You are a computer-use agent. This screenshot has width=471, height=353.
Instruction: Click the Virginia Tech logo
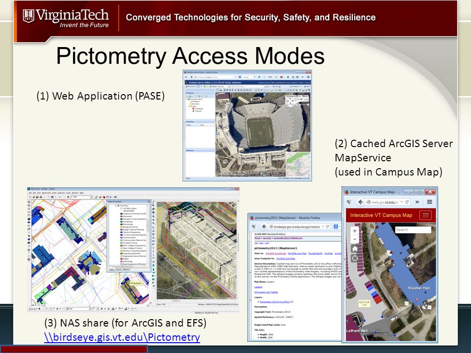[65, 18]
